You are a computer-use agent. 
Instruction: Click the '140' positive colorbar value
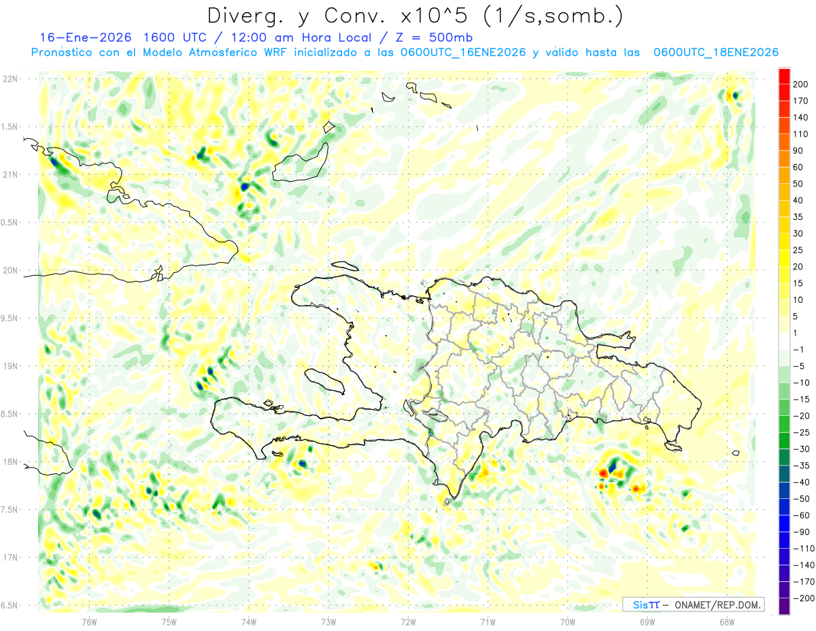[x=800, y=118]
